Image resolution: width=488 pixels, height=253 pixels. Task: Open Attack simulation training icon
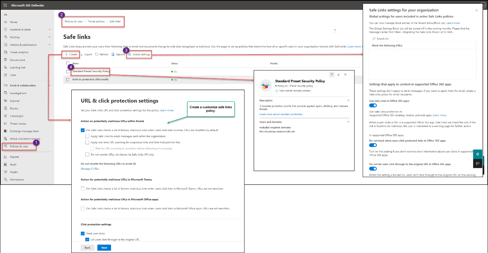click(x=5, y=139)
